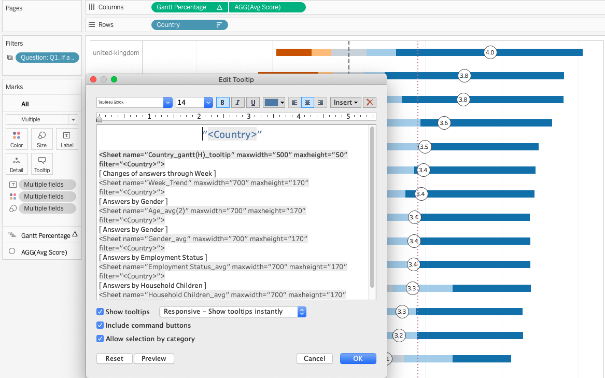
Task: Confirm tooltip changes with OK
Action: click(358, 358)
